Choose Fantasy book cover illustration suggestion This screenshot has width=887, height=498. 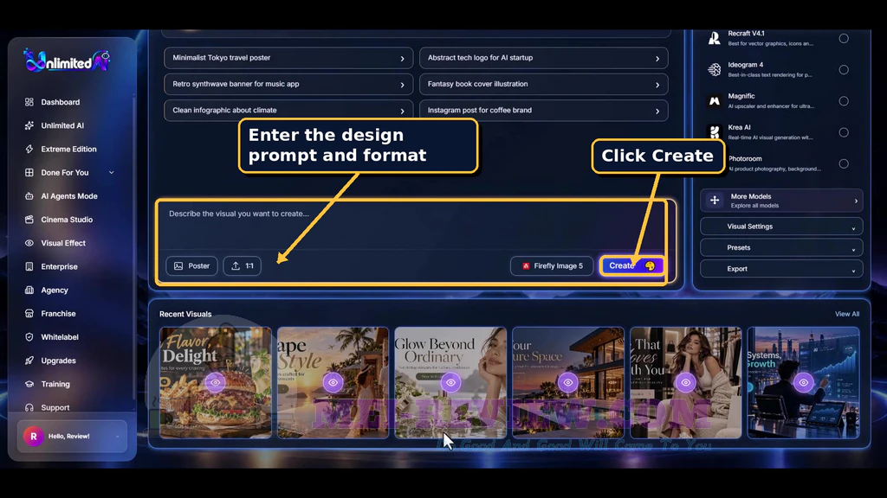544,84
